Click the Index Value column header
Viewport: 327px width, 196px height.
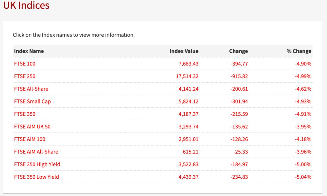click(184, 51)
